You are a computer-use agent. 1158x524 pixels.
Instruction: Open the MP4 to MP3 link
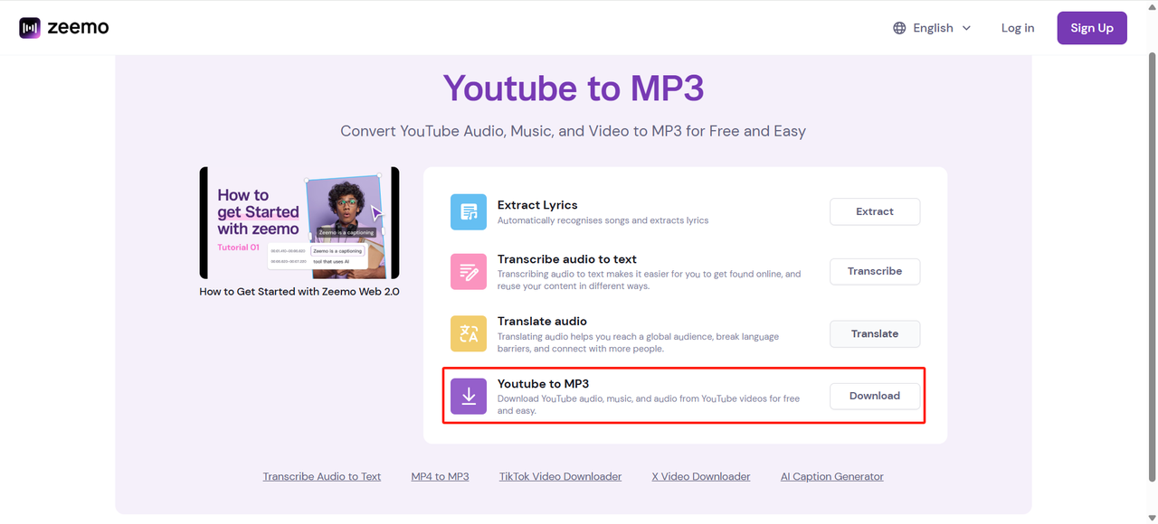pyautogui.click(x=440, y=476)
